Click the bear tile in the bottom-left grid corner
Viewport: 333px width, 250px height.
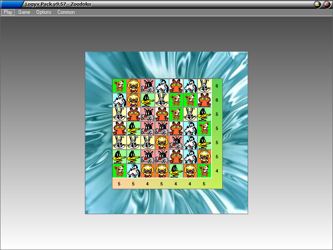(119, 171)
